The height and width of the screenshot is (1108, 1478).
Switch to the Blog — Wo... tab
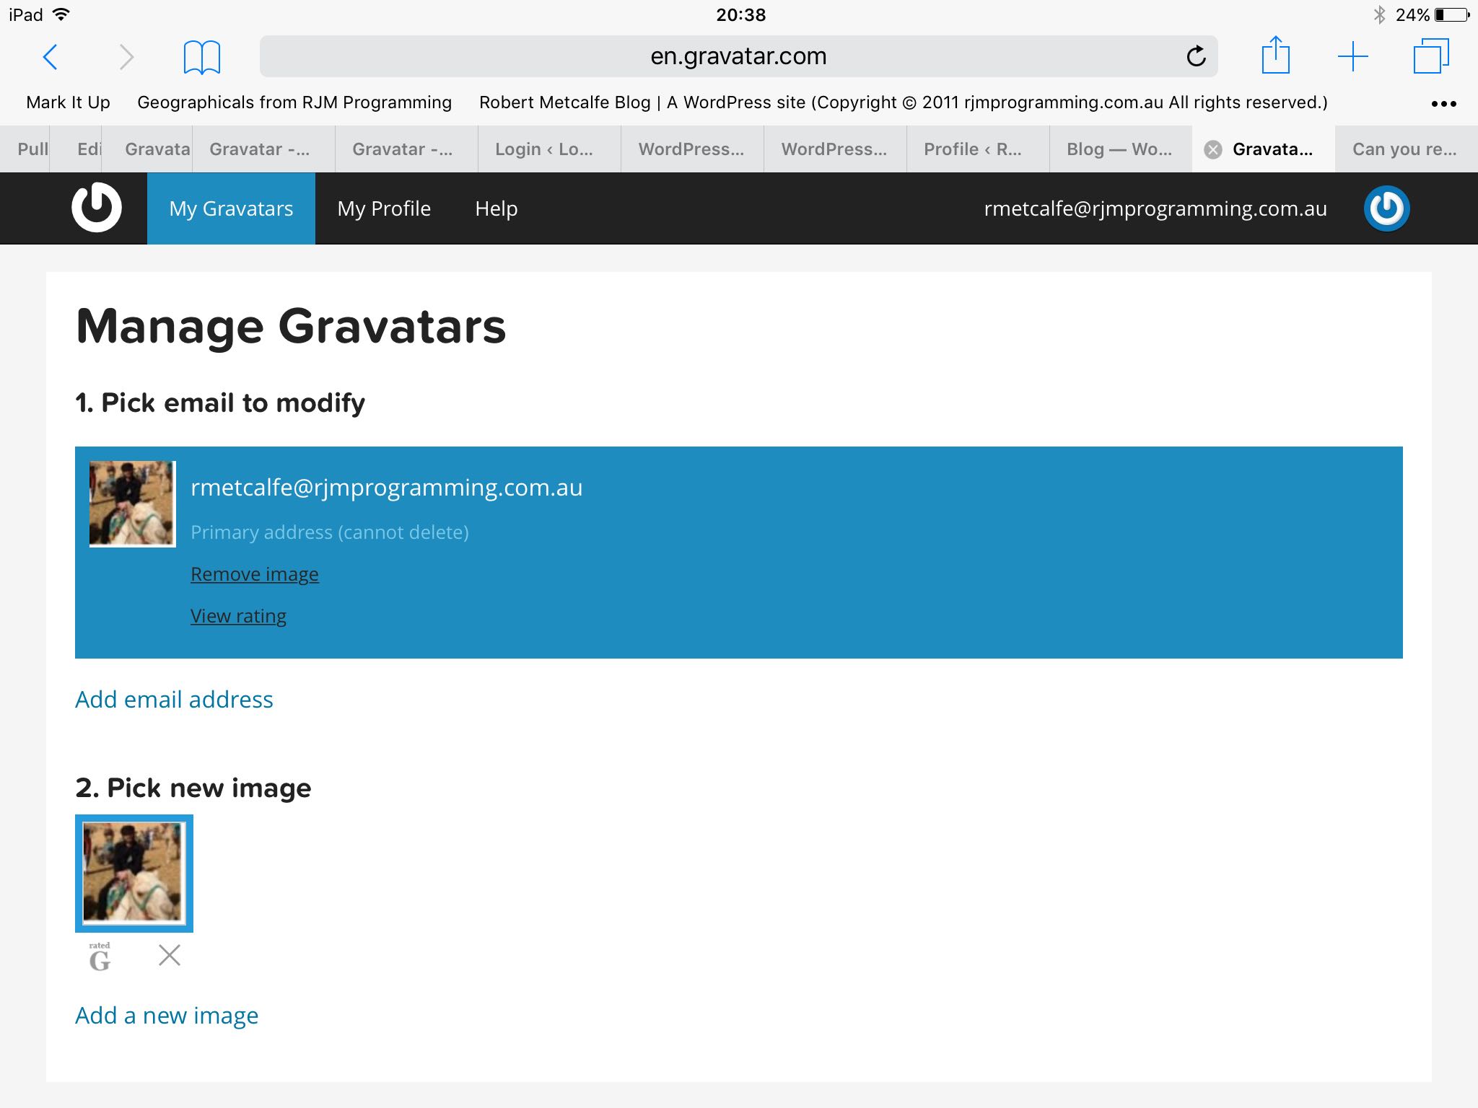pos(1121,149)
